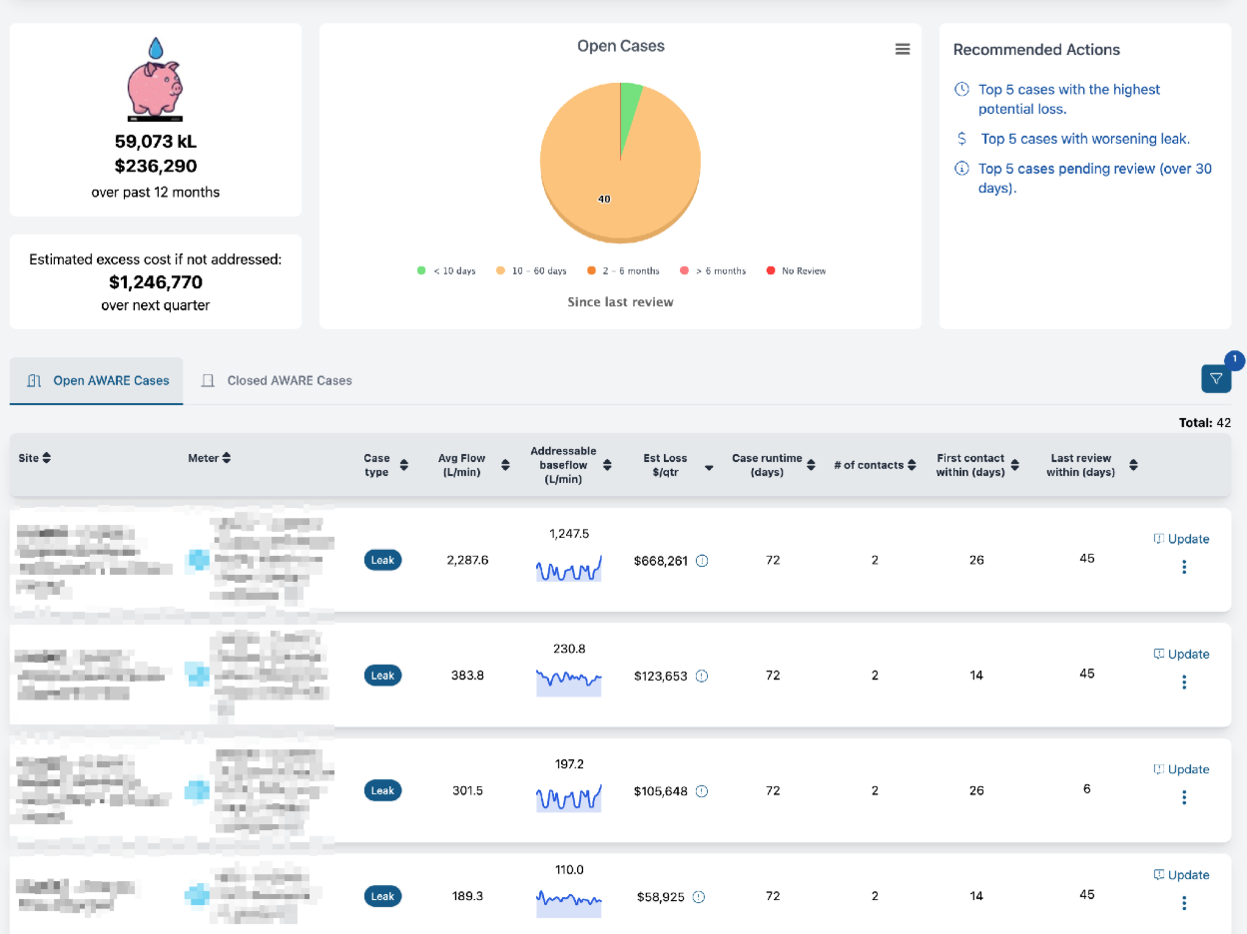Click meter icon in the 301.5 flow row
The height and width of the screenshot is (934, 1247).
[x=199, y=791]
